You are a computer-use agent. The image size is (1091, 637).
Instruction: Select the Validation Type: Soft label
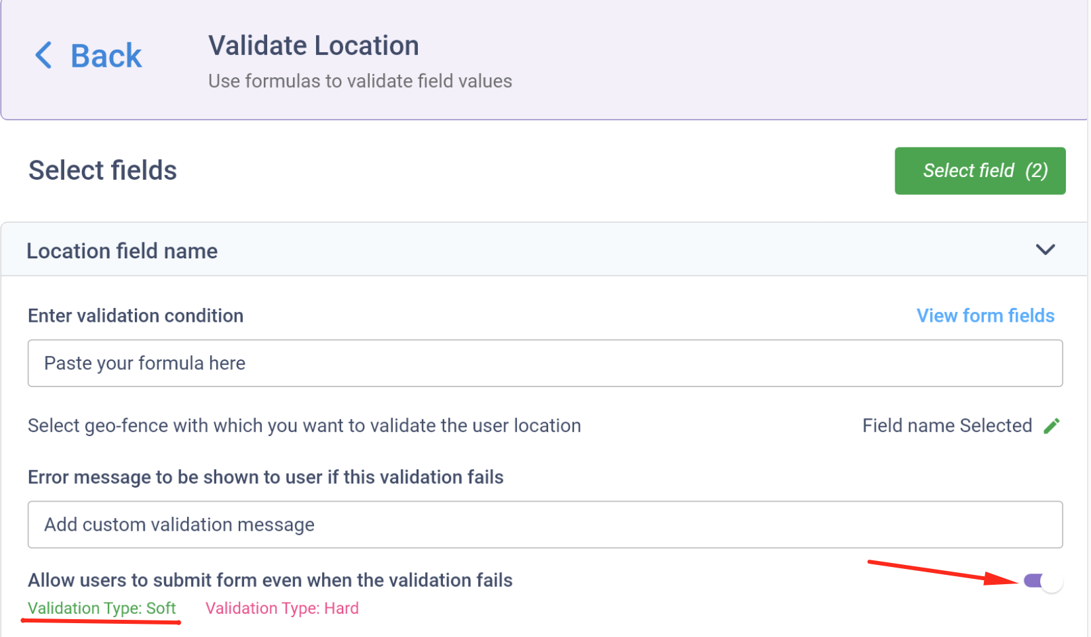(x=102, y=608)
